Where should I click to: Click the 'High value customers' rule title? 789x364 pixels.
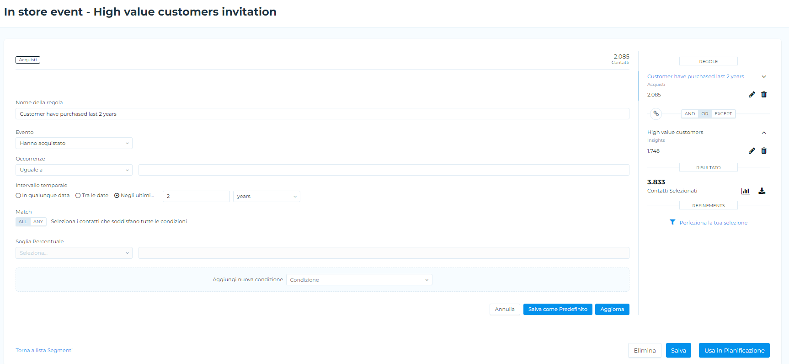coord(675,132)
